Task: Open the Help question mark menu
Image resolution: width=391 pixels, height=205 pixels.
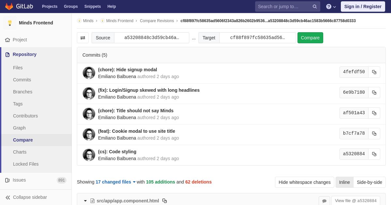Action: pos(331,7)
